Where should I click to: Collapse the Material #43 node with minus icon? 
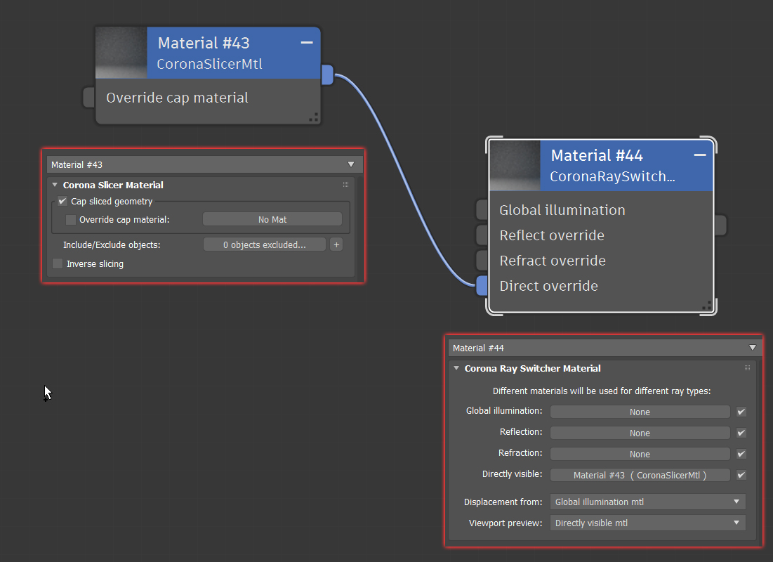point(307,43)
